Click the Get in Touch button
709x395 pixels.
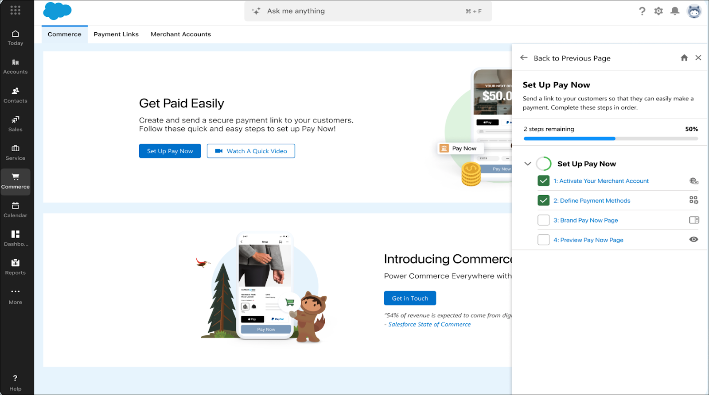(410, 298)
